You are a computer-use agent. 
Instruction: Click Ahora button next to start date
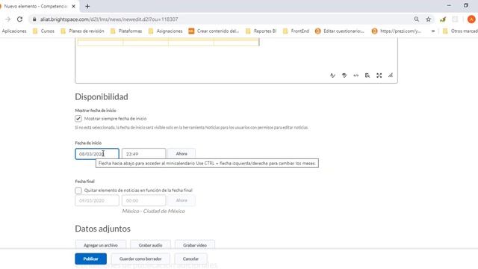coord(181,154)
